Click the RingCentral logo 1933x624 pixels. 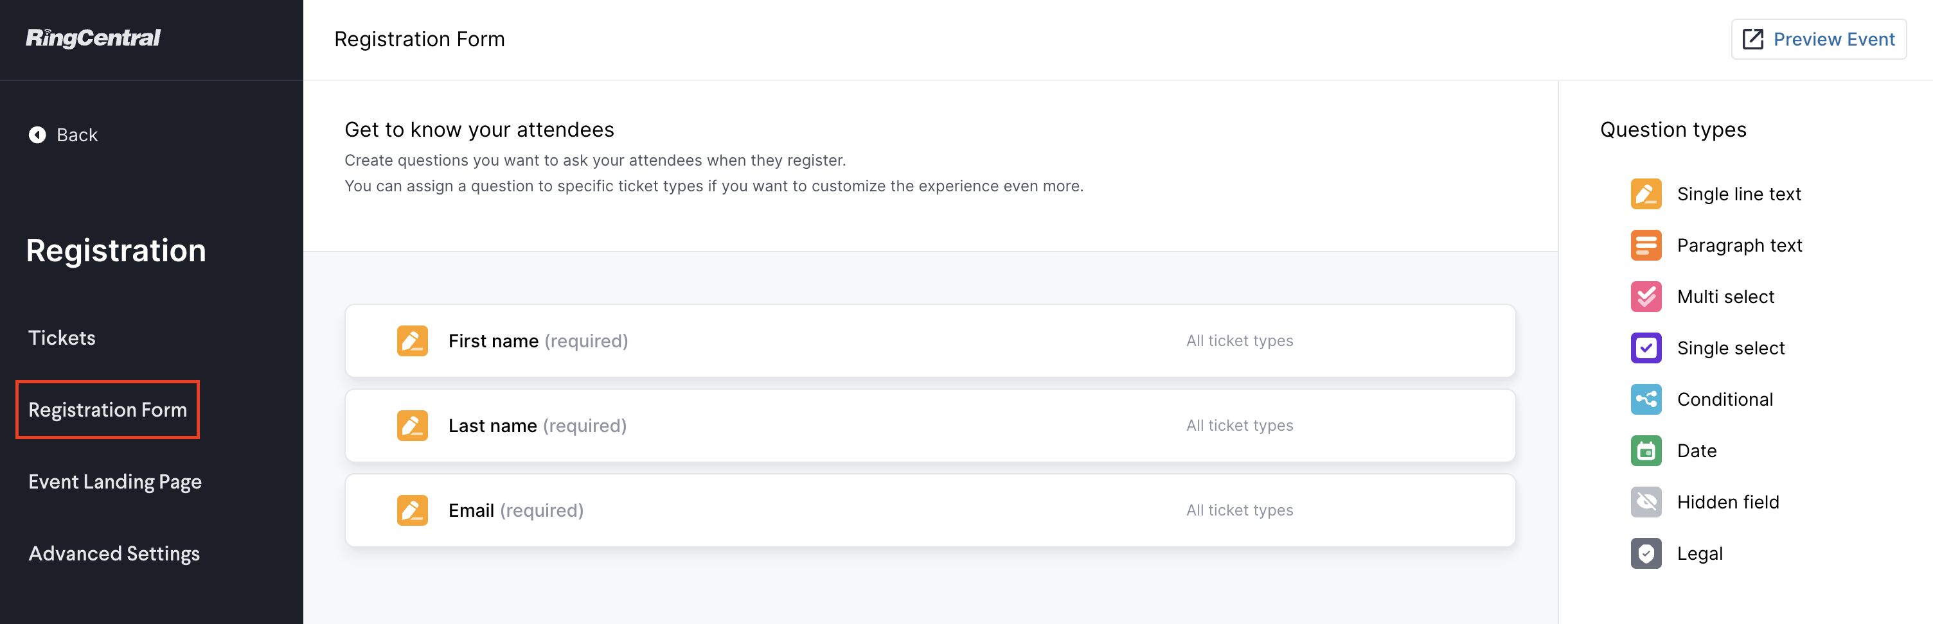93,37
